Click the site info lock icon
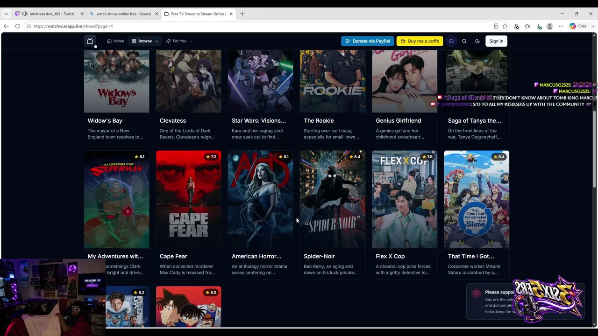This screenshot has width=598, height=336. coord(28,26)
